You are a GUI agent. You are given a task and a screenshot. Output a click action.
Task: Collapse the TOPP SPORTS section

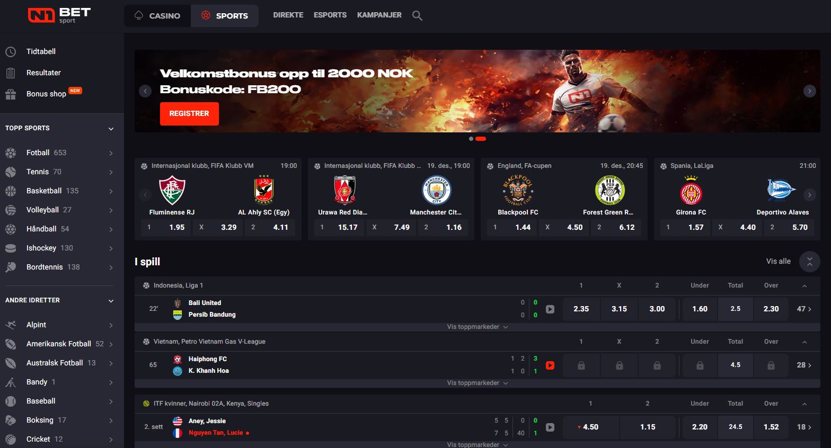coord(111,129)
